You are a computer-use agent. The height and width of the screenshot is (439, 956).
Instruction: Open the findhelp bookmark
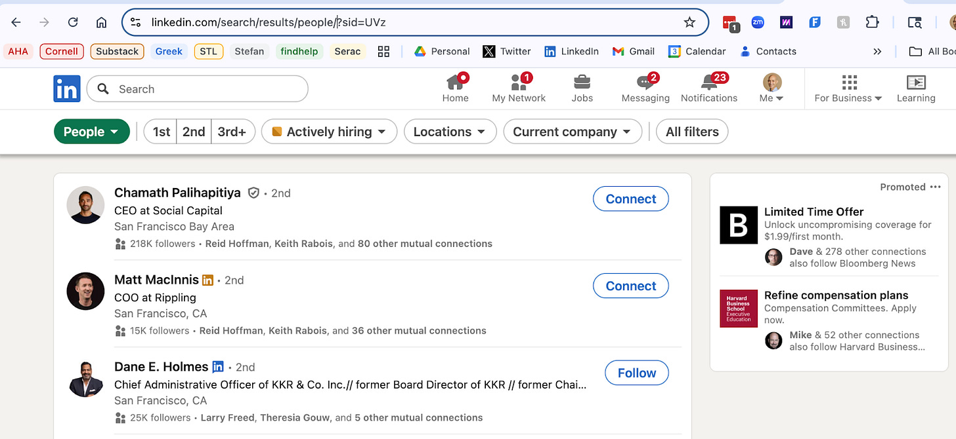[x=299, y=51]
